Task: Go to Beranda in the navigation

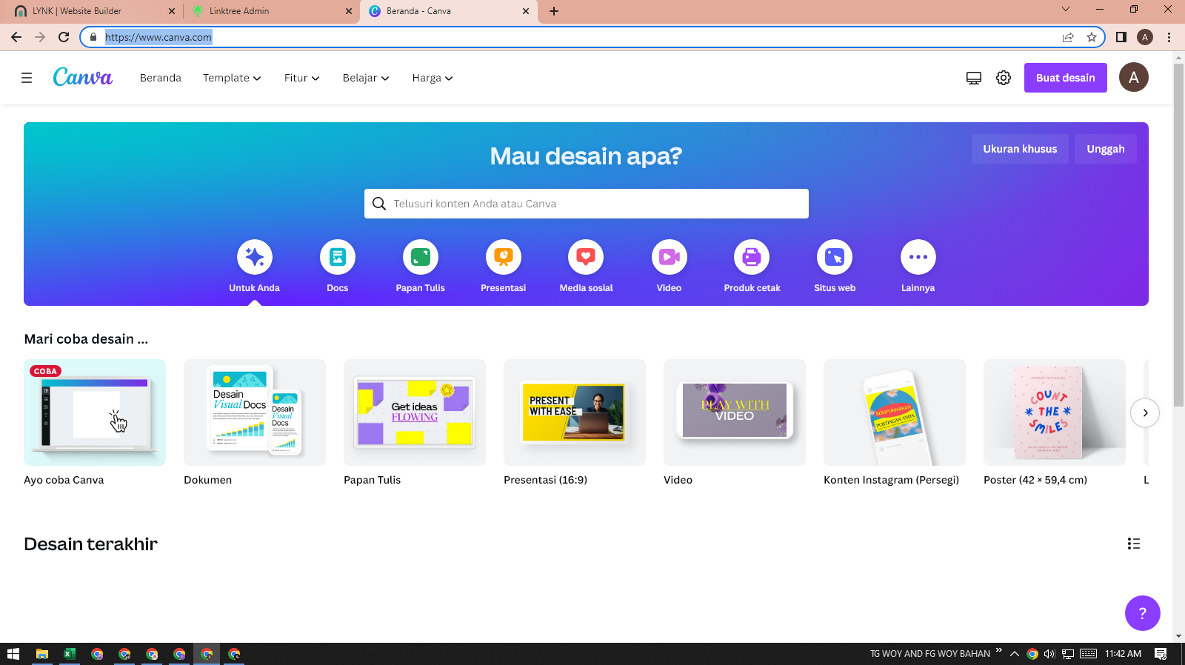Action: click(x=161, y=78)
